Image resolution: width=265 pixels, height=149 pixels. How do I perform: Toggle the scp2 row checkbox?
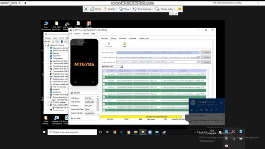click(104, 100)
